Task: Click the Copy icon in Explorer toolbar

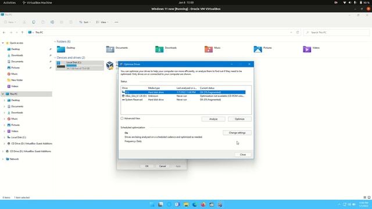Action: [34, 22]
